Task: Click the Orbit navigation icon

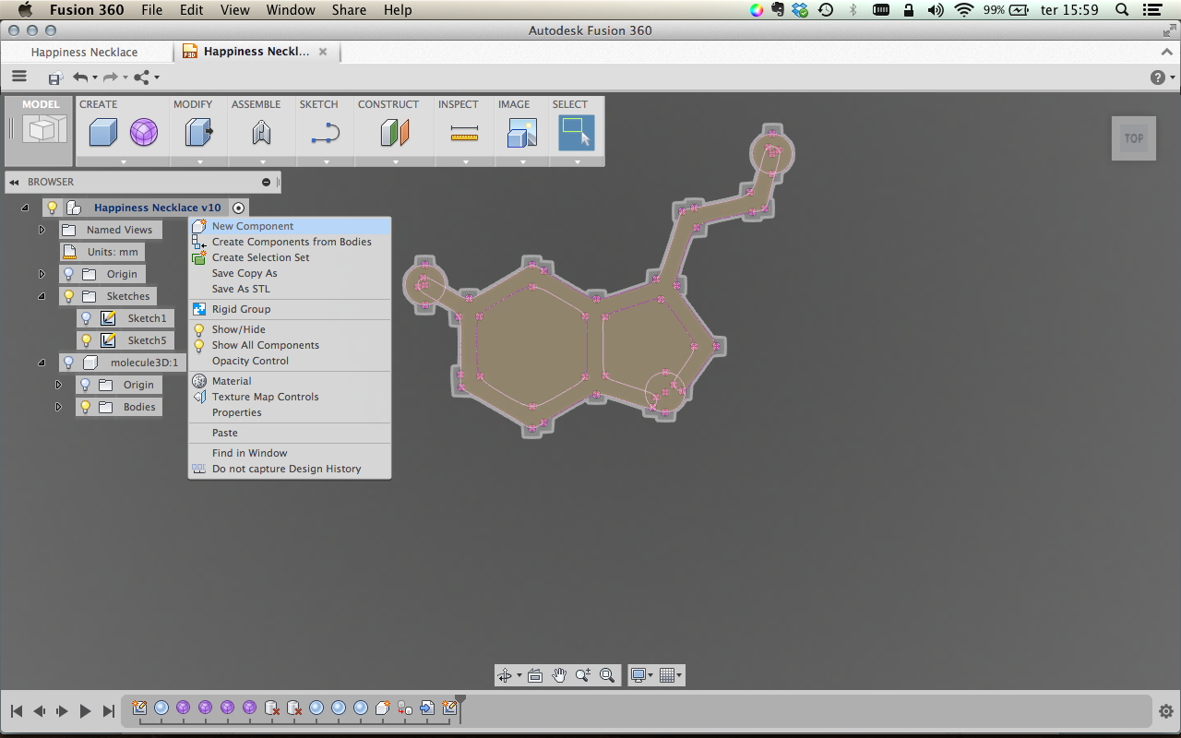Action: (505, 675)
